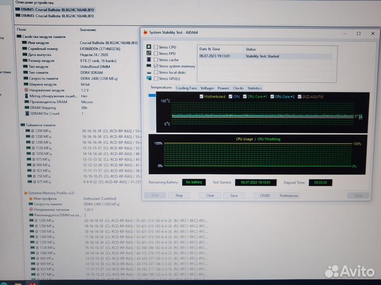
Task: Select the 1126 МГц timing row
Action: 83,148
